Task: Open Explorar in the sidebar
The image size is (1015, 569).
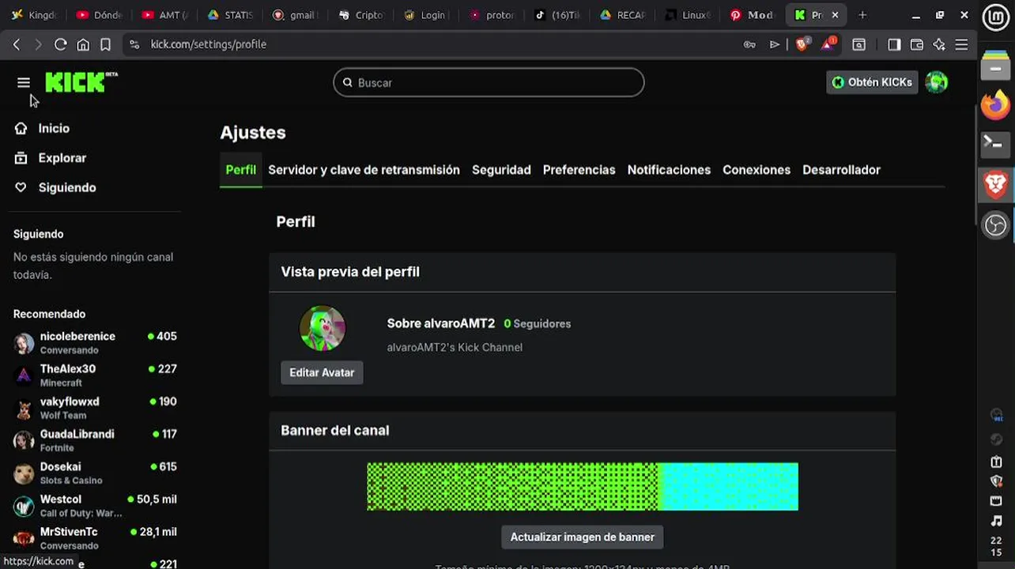Action: coord(62,158)
